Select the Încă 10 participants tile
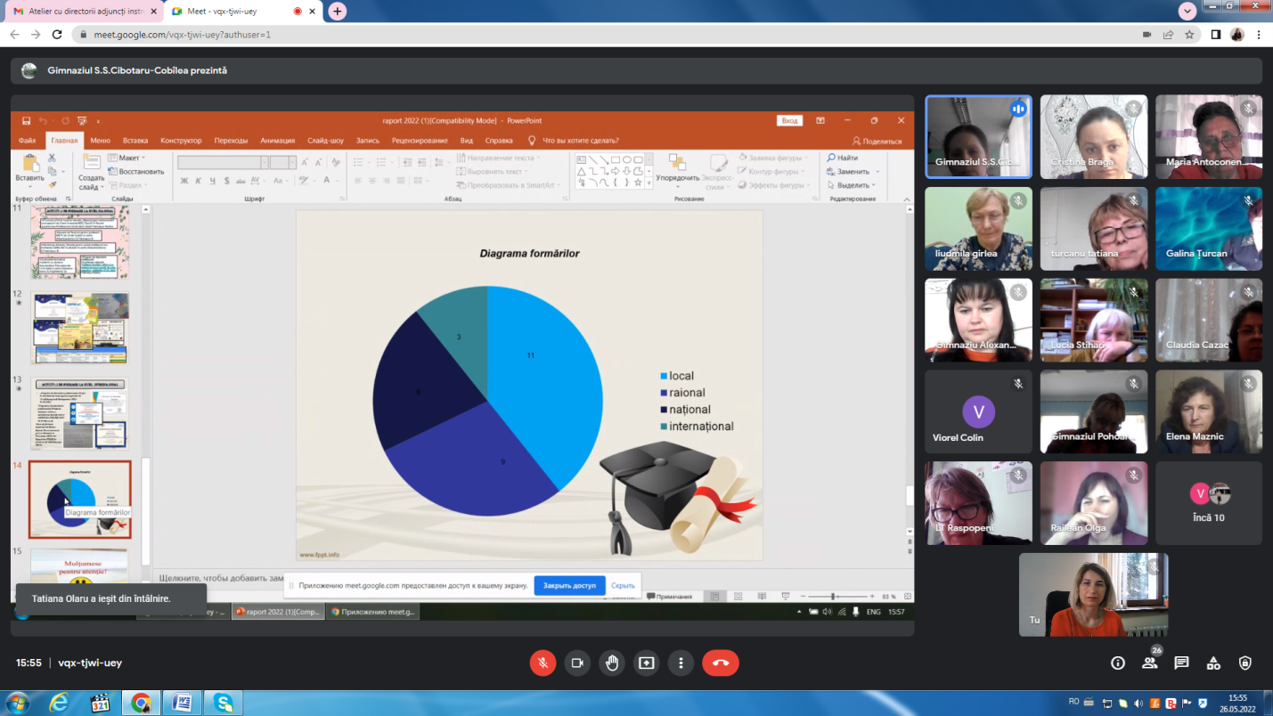Viewport: 1273px width, 716px height. tap(1209, 502)
